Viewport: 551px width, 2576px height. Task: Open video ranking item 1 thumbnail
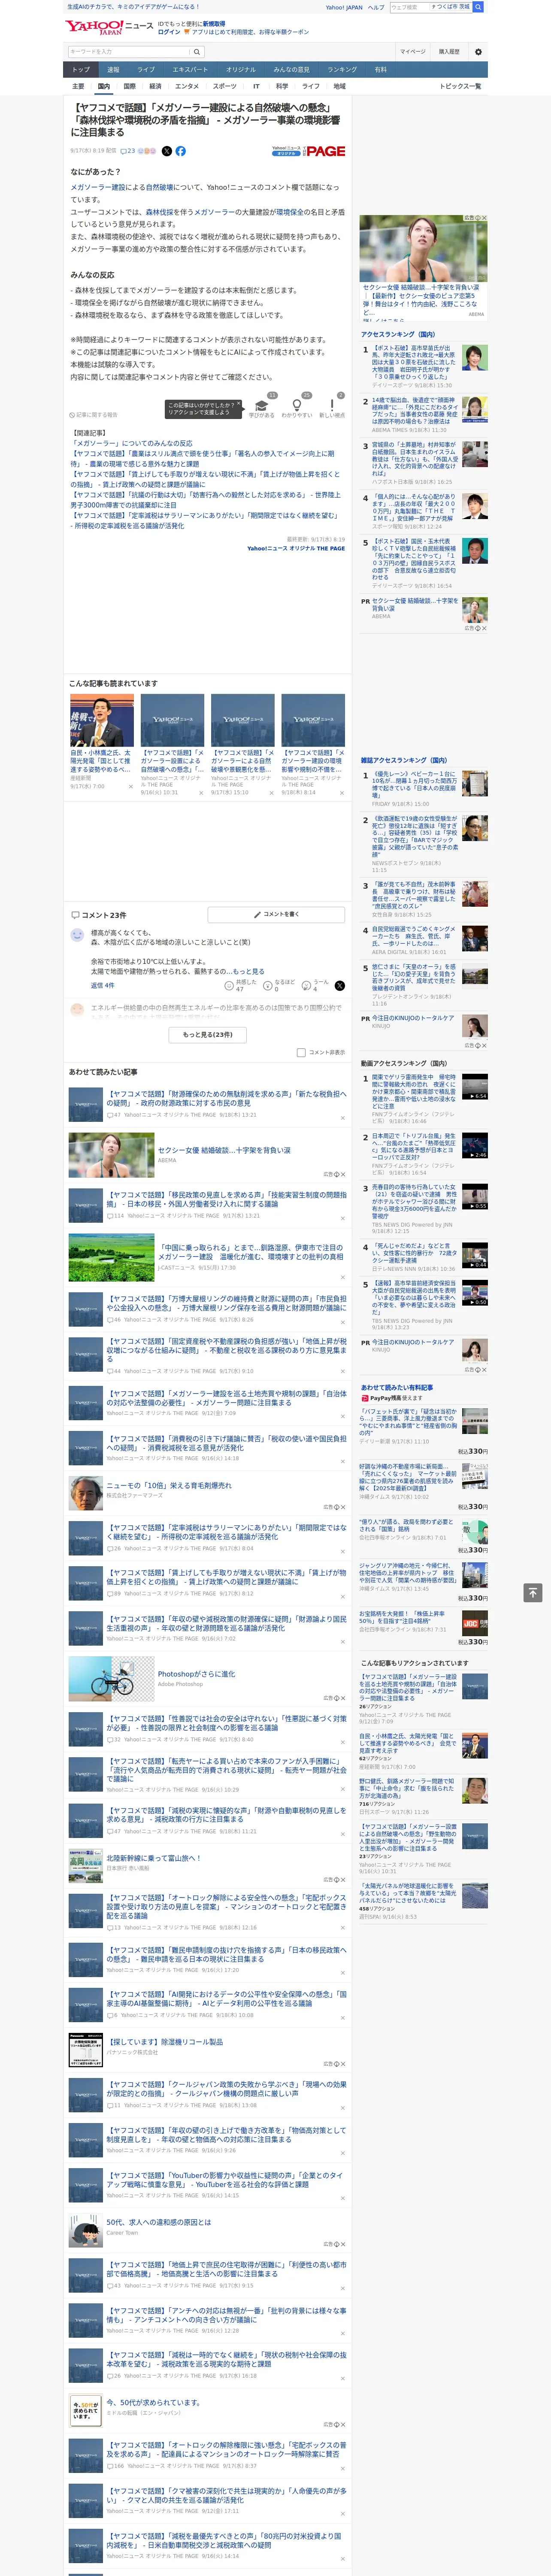coord(475,1086)
